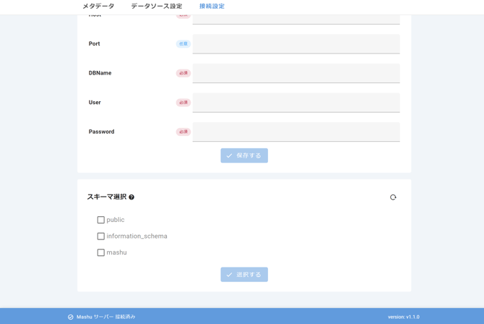Check the information_schema checkbox
The image size is (484, 324).
point(101,236)
